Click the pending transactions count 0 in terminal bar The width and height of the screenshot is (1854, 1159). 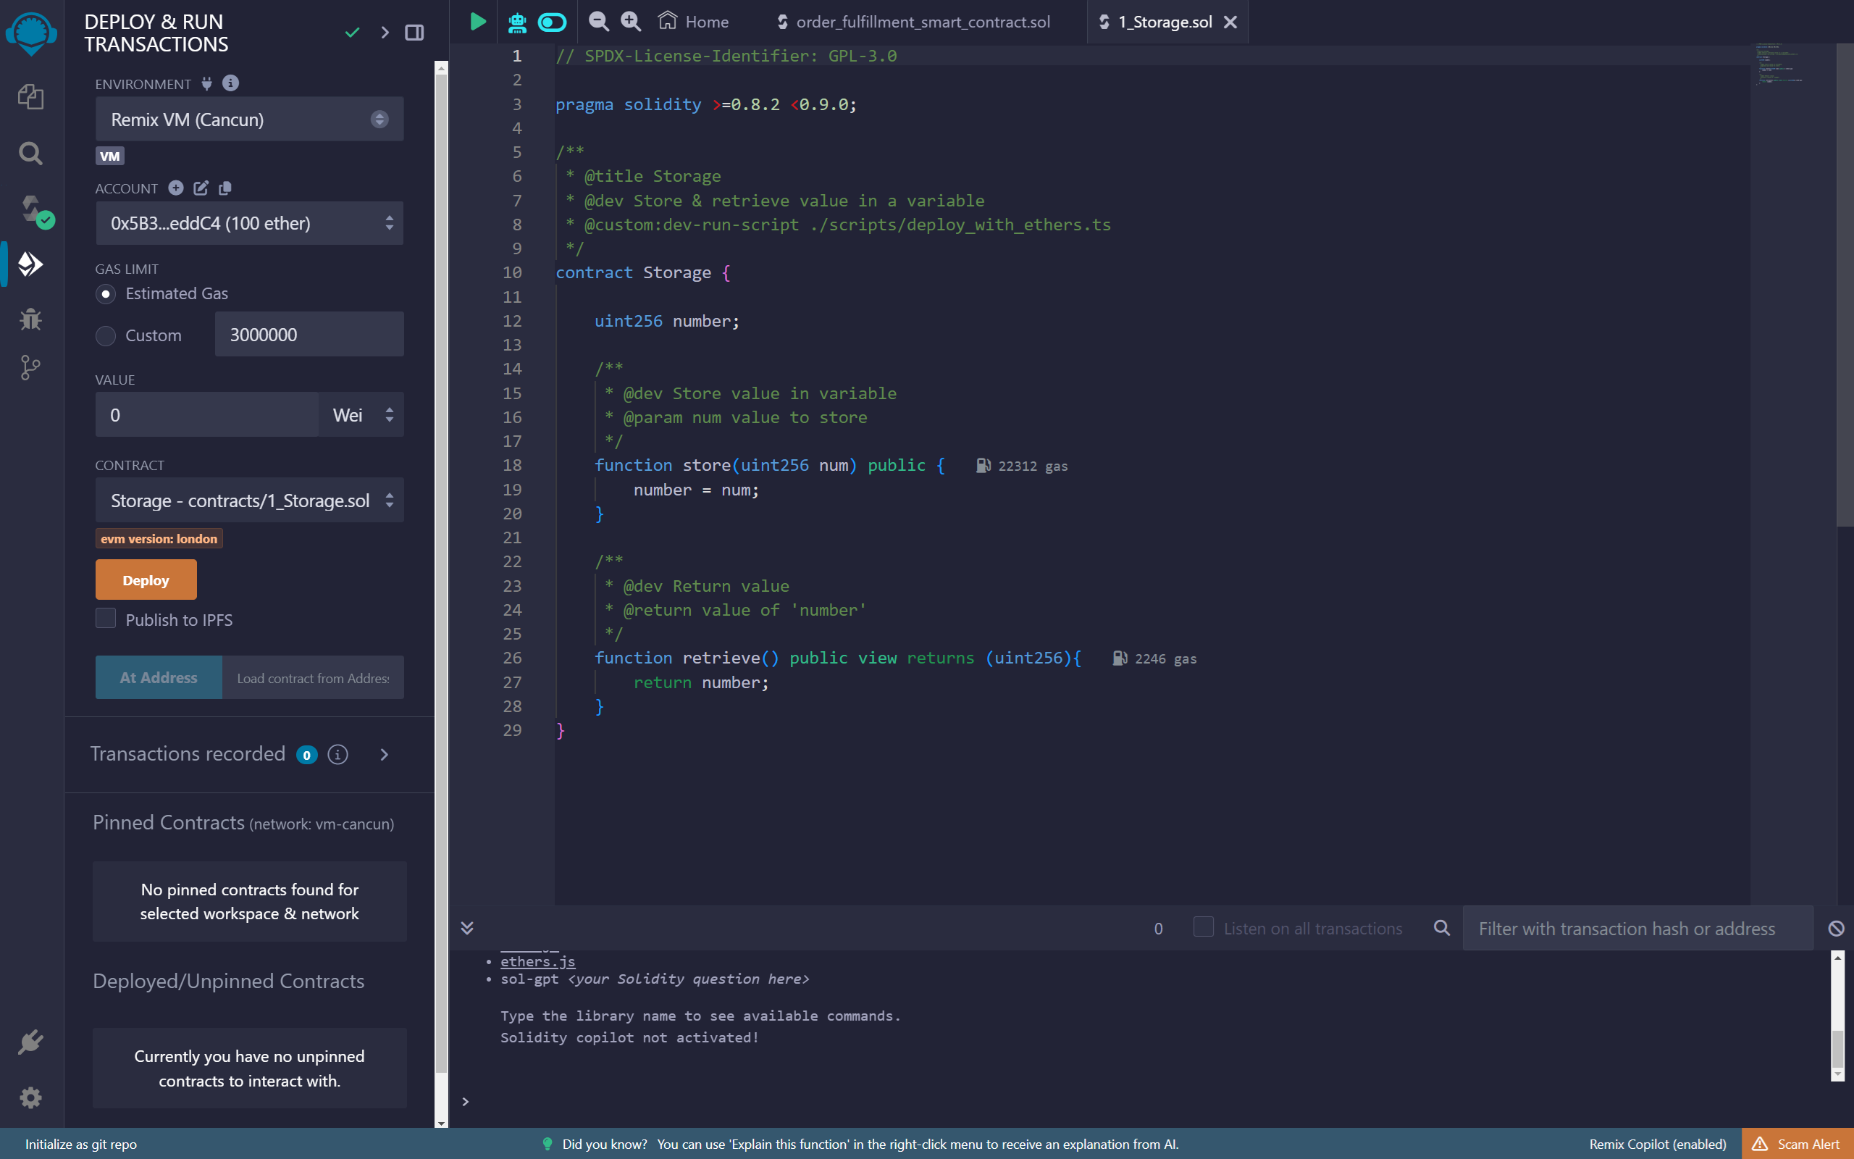coord(1158,928)
